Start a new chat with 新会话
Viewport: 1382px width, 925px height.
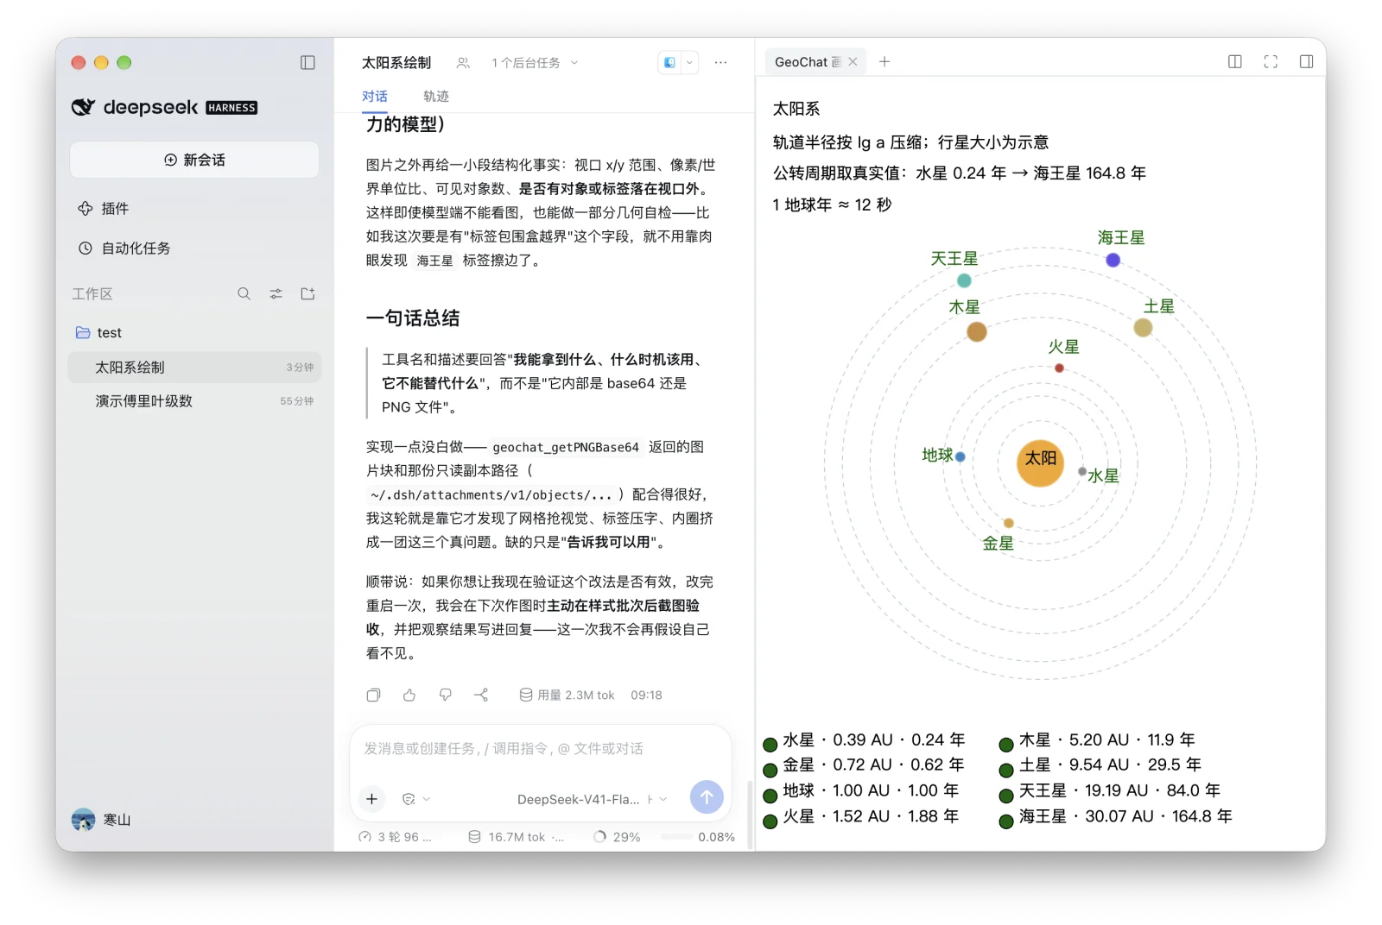tap(194, 160)
